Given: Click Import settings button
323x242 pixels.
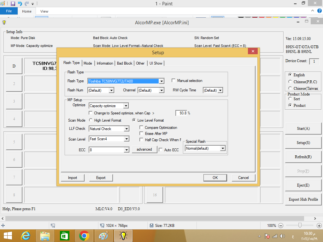Looking at the screenshot, I should [x=73, y=178].
